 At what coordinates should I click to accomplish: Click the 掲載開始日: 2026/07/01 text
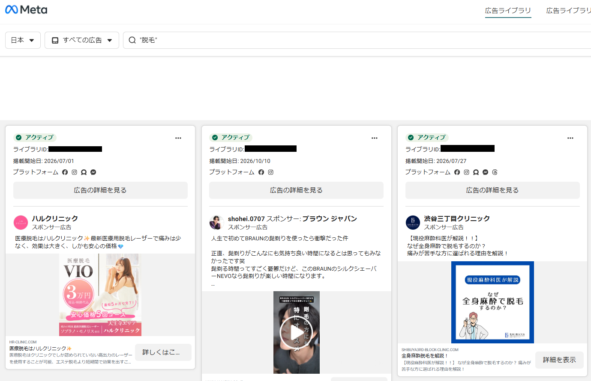point(44,161)
